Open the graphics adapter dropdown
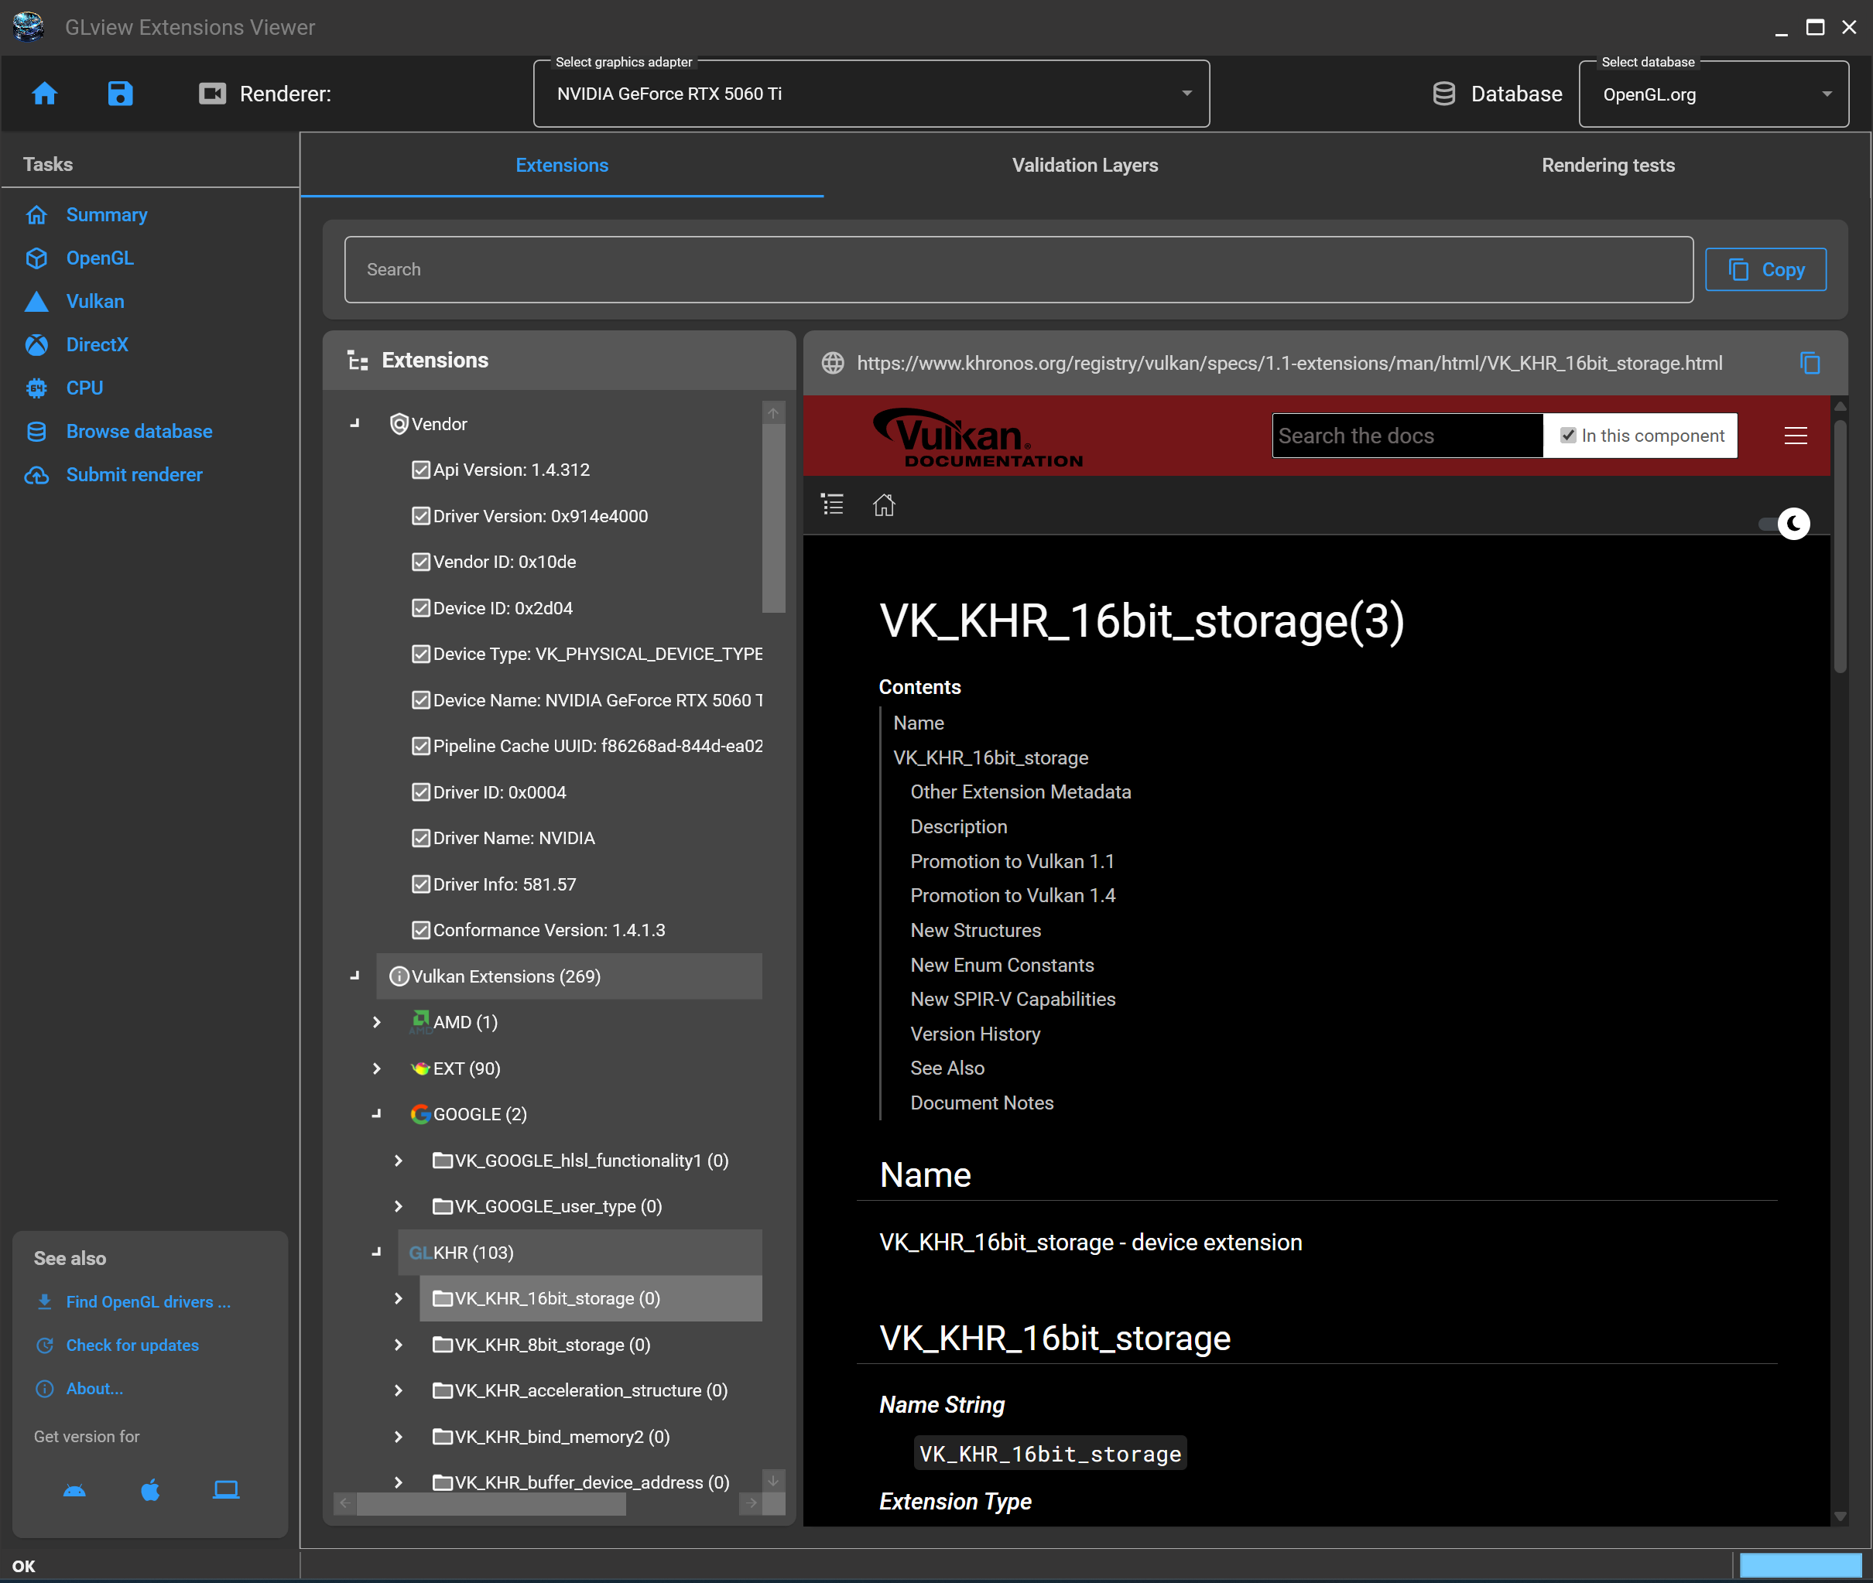 (871, 94)
